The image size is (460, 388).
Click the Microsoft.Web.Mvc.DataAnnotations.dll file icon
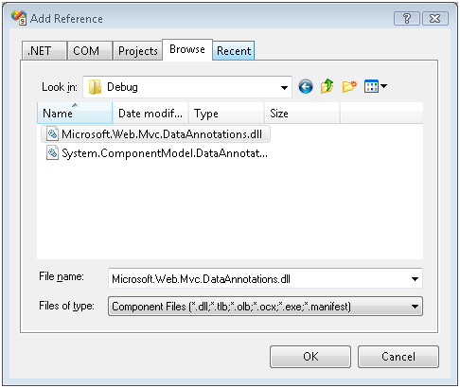point(52,134)
